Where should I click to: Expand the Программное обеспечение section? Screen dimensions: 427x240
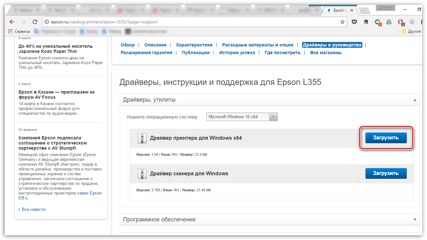click(x=415, y=219)
